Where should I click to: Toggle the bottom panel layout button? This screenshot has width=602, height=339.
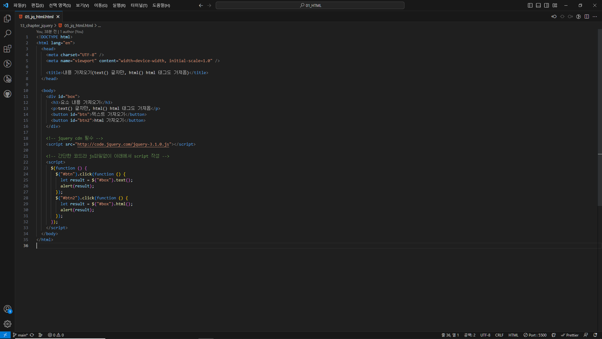tap(538, 5)
